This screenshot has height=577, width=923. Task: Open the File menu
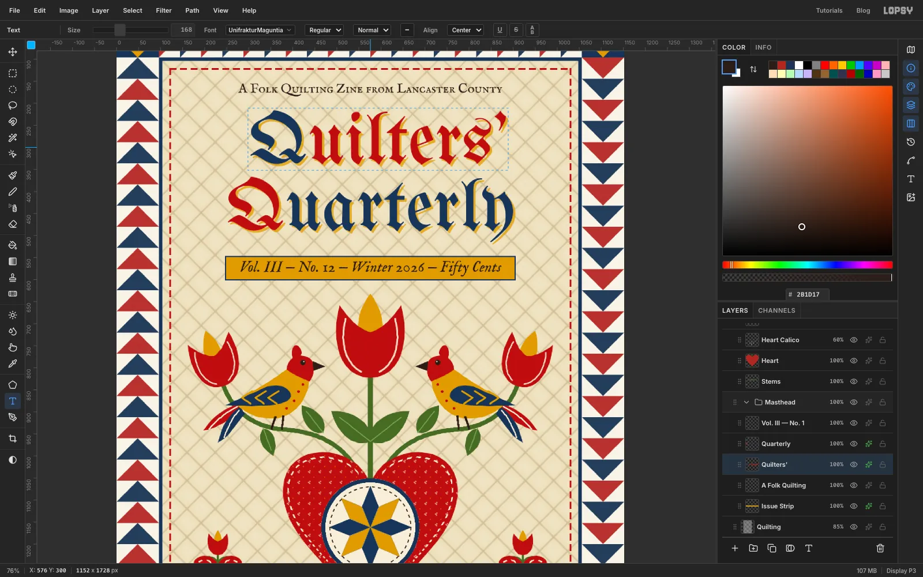tap(14, 10)
